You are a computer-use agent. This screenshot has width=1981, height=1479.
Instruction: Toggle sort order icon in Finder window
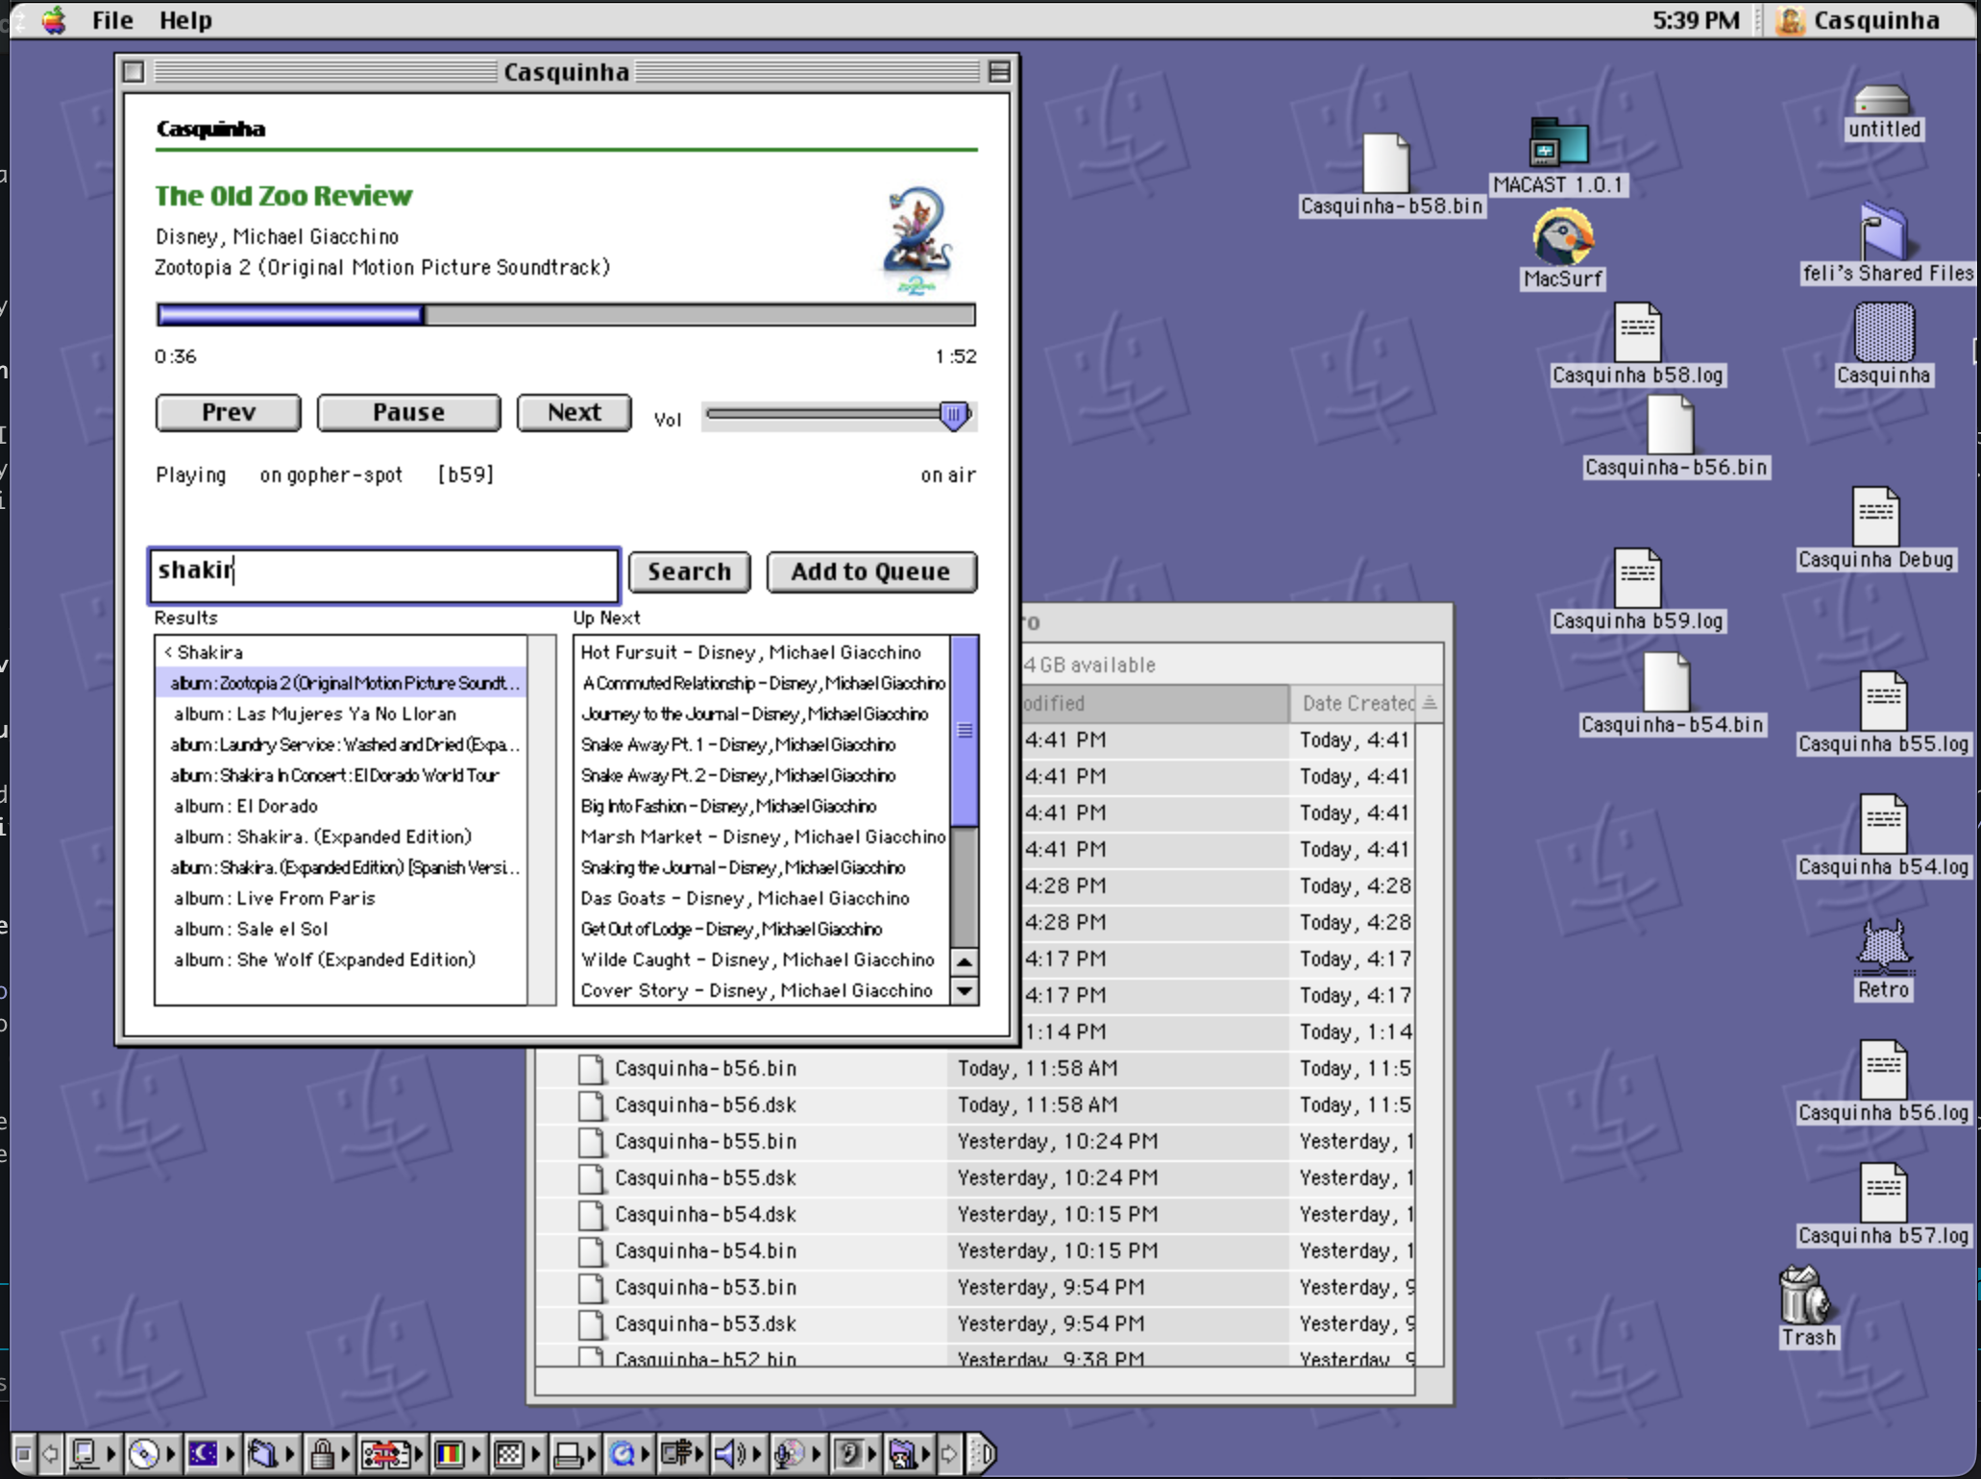pyautogui.click(x=1430, y=703)
